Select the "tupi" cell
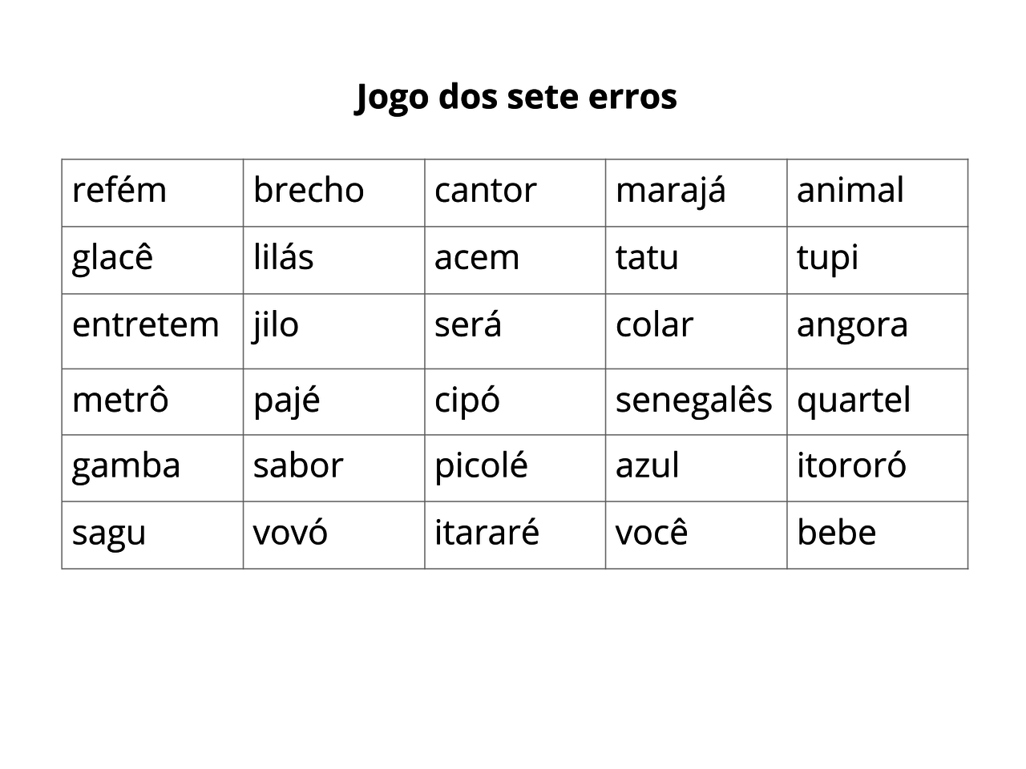The height and width of the screenshot is (769, 1026). (x=827, y=258)
